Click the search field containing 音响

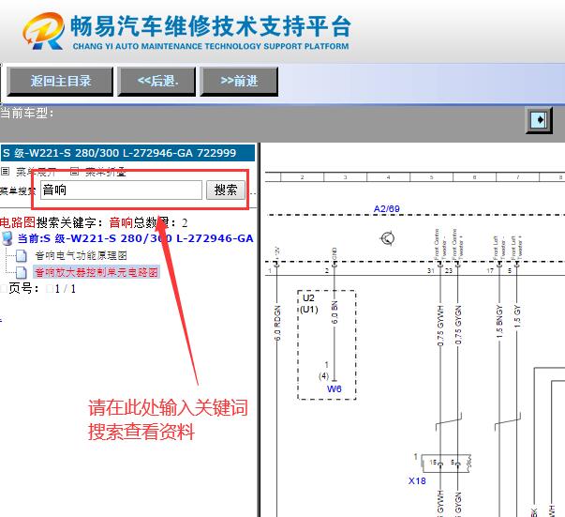(x=121, y=190)
